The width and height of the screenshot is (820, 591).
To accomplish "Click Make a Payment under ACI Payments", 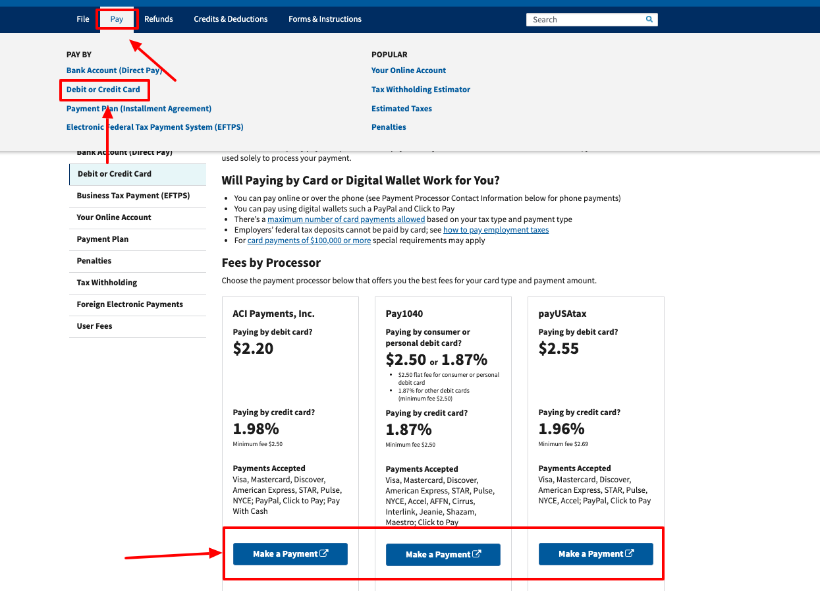I will coord(290,553).
